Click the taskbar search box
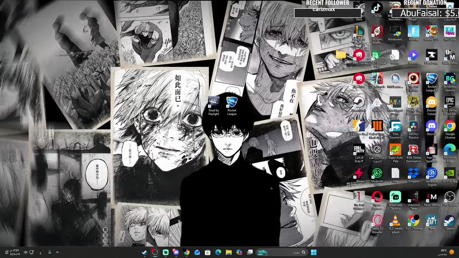 (283, 252)
